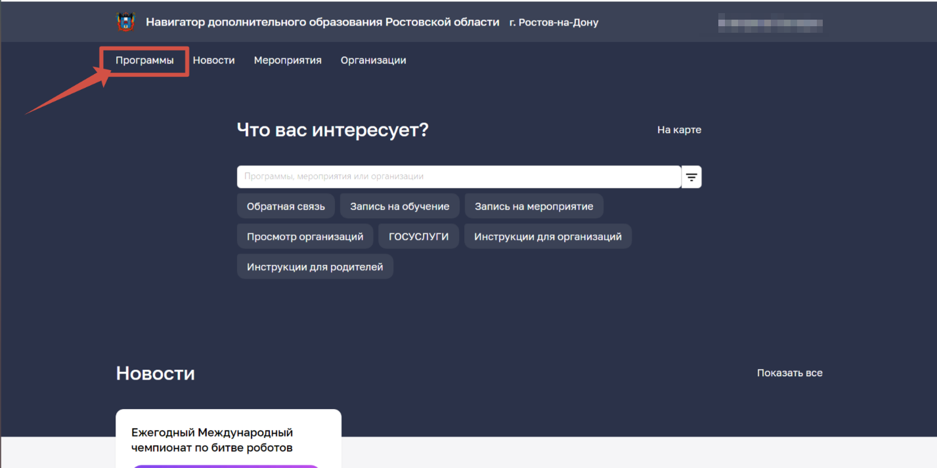Open the Программы menu item
Image resolution: width=937 pixels, height=468 pixels.
click(144, 60)
